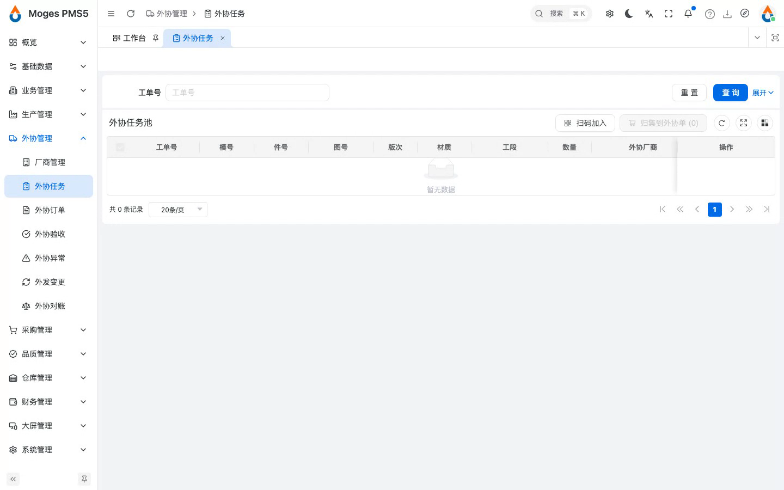Click the page refresh icon in the header
Image resolution: width=784 pixels, height=490 pixels.
[x=131, y=14]
